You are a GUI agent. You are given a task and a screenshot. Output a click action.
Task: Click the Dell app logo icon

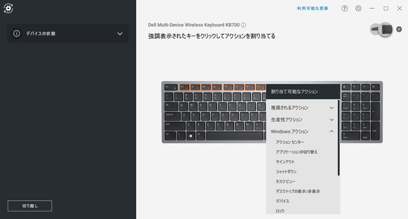click(x=8, y=8)
